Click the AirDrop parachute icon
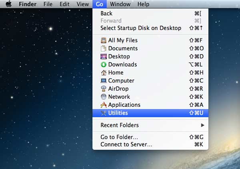This screenshot has width=240, height=169. coord(104,88)
